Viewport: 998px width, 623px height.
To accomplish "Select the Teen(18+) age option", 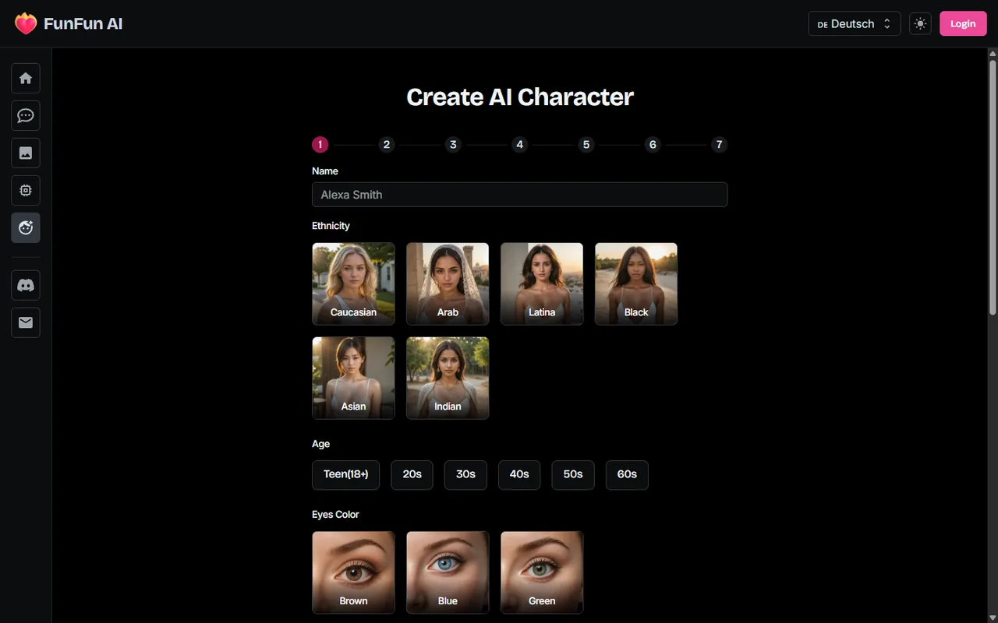I will tap(345, 474).
